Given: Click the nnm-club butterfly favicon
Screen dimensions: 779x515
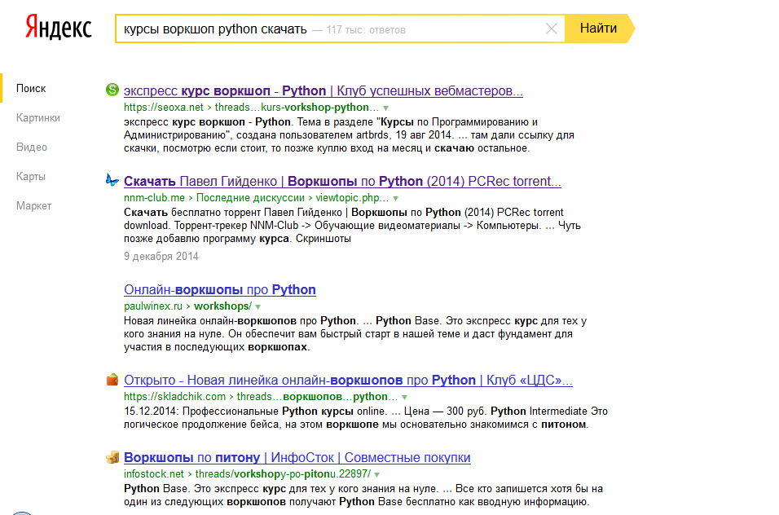Looking at the screenshot, I should 112,180.
